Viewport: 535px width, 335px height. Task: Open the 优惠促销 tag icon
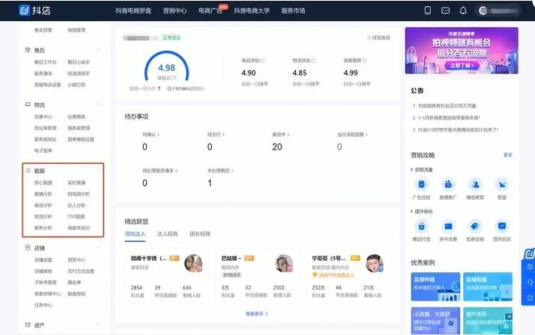pyautogui.click(x=475, y=226)
